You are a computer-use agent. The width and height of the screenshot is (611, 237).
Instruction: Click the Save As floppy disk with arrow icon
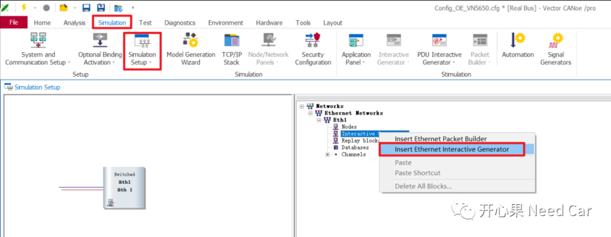click(101, 8)
